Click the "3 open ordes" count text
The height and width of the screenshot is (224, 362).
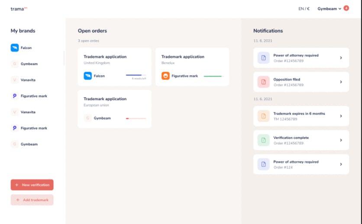click(x=88, y=41)
